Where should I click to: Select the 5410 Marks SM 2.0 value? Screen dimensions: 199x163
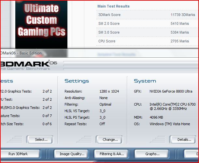coord(180,23)
